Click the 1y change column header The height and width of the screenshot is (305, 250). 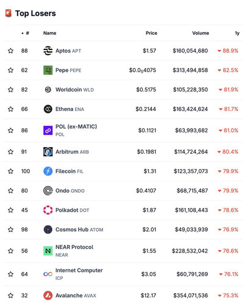tap(237, 33)
